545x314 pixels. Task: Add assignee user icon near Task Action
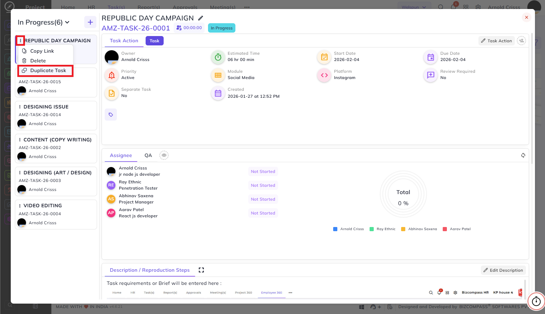[521, 41]
